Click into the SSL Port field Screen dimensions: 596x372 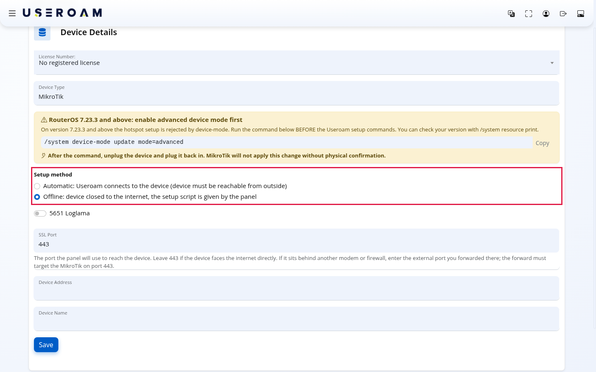click(x=296, y=241)
